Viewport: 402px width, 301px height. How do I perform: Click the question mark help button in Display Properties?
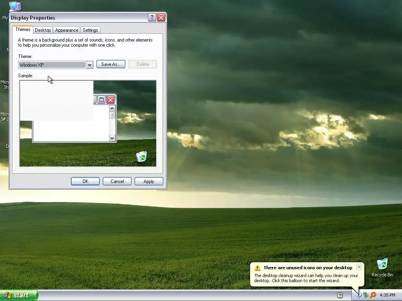point(152,17)
